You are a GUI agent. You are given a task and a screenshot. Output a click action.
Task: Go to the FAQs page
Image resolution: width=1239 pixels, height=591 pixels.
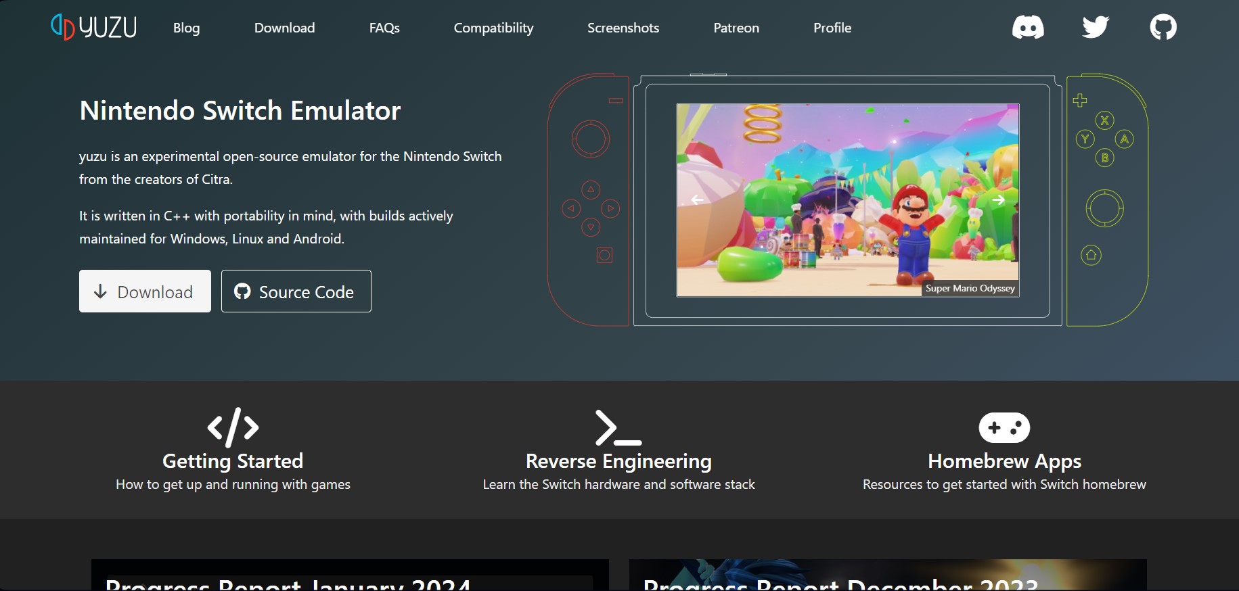[384, 28]
